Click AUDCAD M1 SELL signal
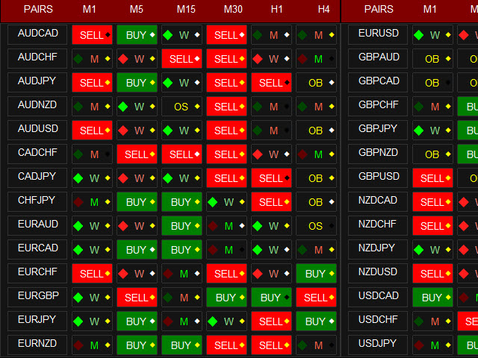Image resolution: width=478 pixels, height=358 pixels. point(92,35)
